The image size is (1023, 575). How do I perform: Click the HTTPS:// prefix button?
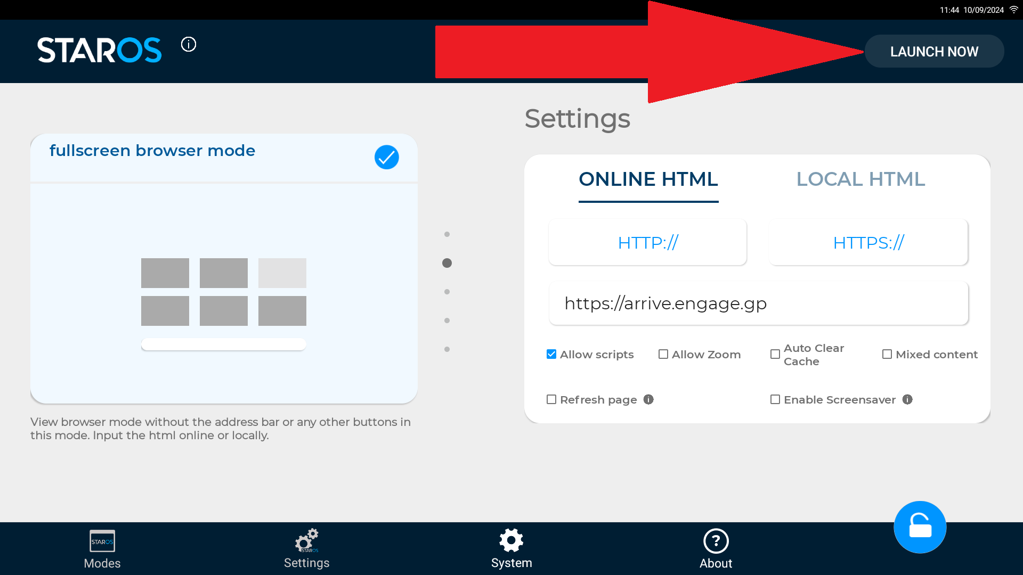point(868,243)
